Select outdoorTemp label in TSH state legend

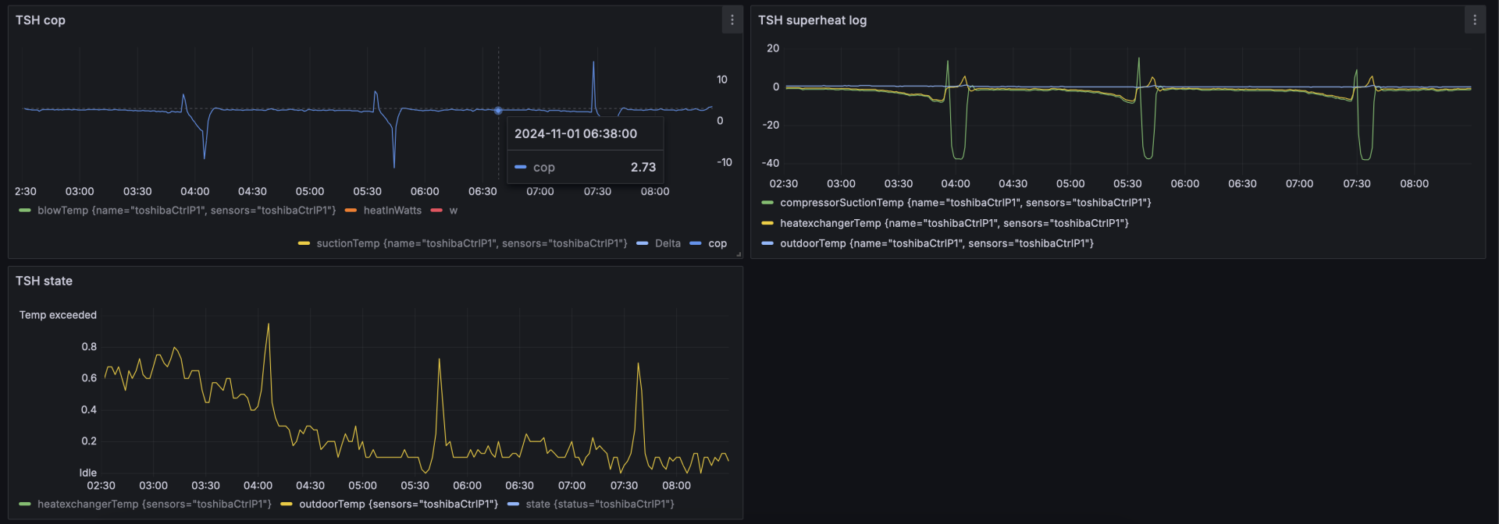398,505
